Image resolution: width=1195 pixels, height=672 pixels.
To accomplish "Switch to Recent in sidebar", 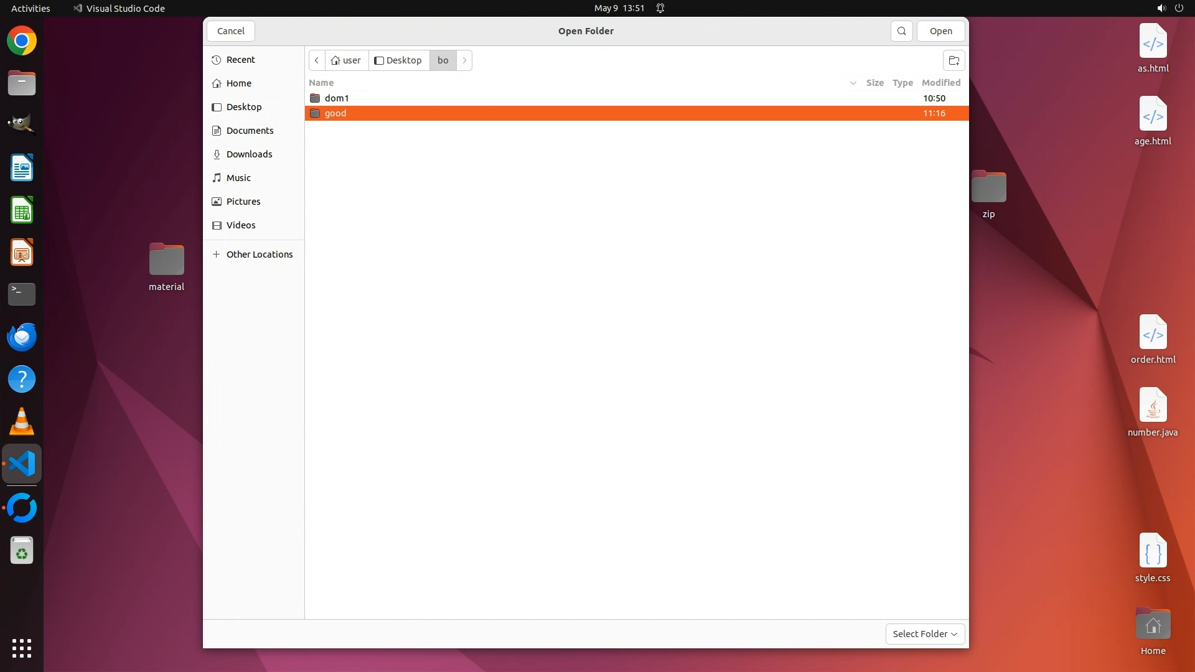I will tap(240, 60).
